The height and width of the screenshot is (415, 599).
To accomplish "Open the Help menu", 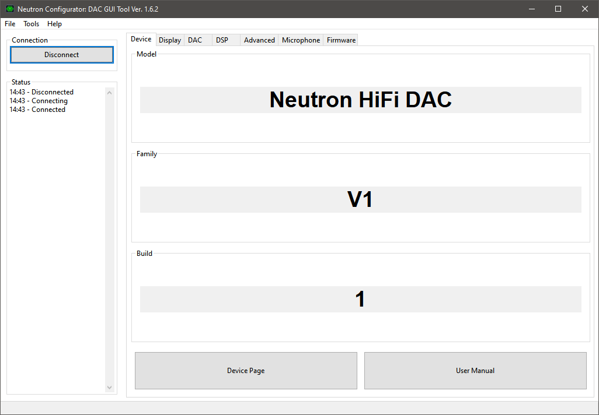I will [x=54, y=24].
